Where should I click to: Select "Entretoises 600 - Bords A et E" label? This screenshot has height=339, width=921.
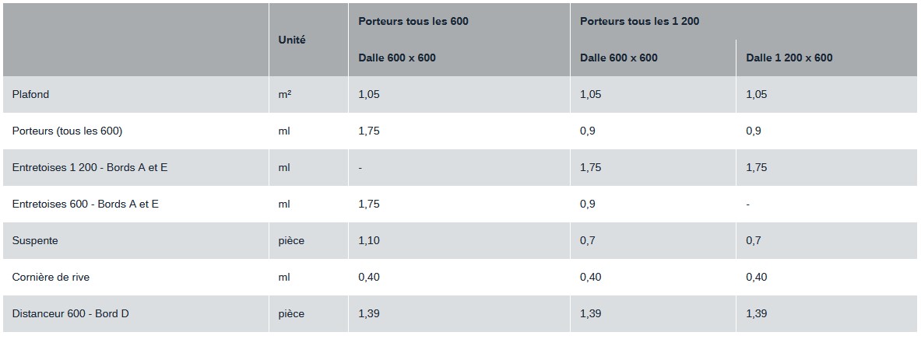[x=86, y=204]
